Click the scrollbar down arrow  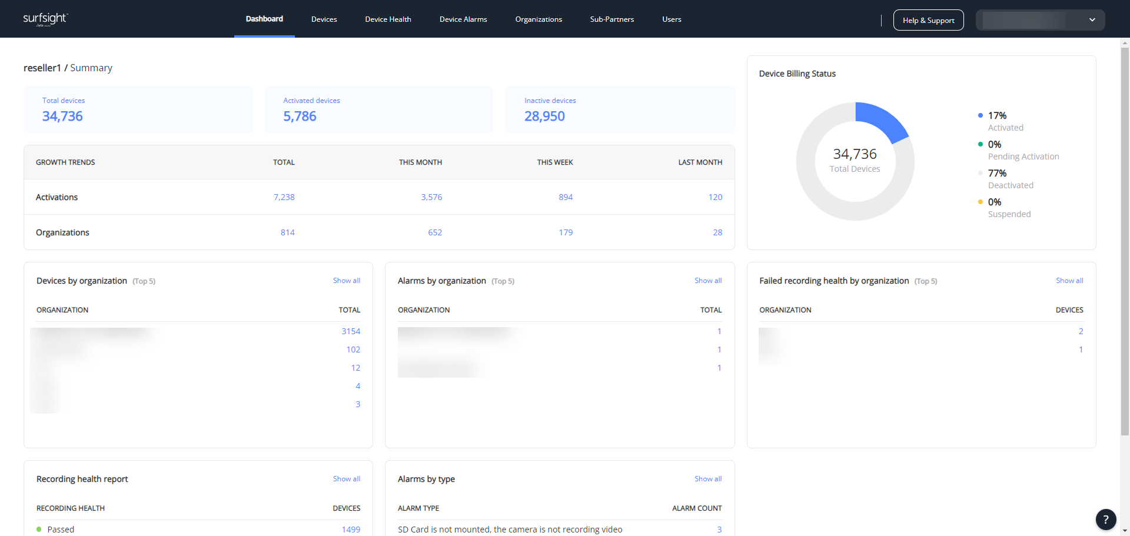click(1125, 531)
